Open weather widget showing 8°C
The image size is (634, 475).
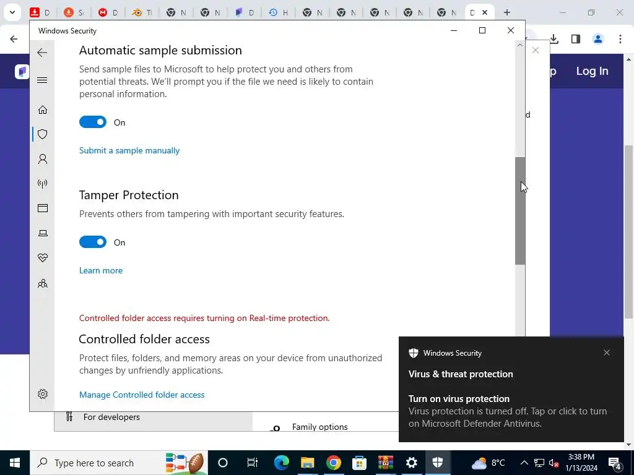click(x=488, y=463)
